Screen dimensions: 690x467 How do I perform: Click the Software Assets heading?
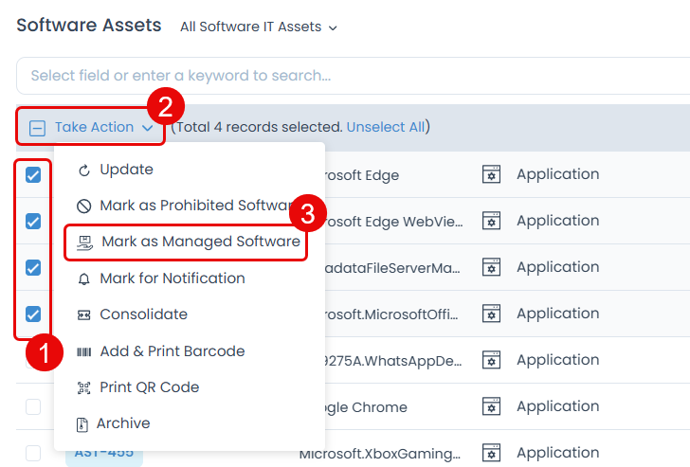click(89, 25)
